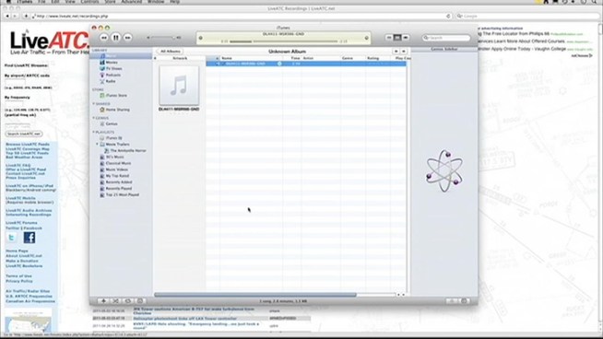
Task: Skip to the previous track
Action: pyautogui.click(x=103, y=38)
